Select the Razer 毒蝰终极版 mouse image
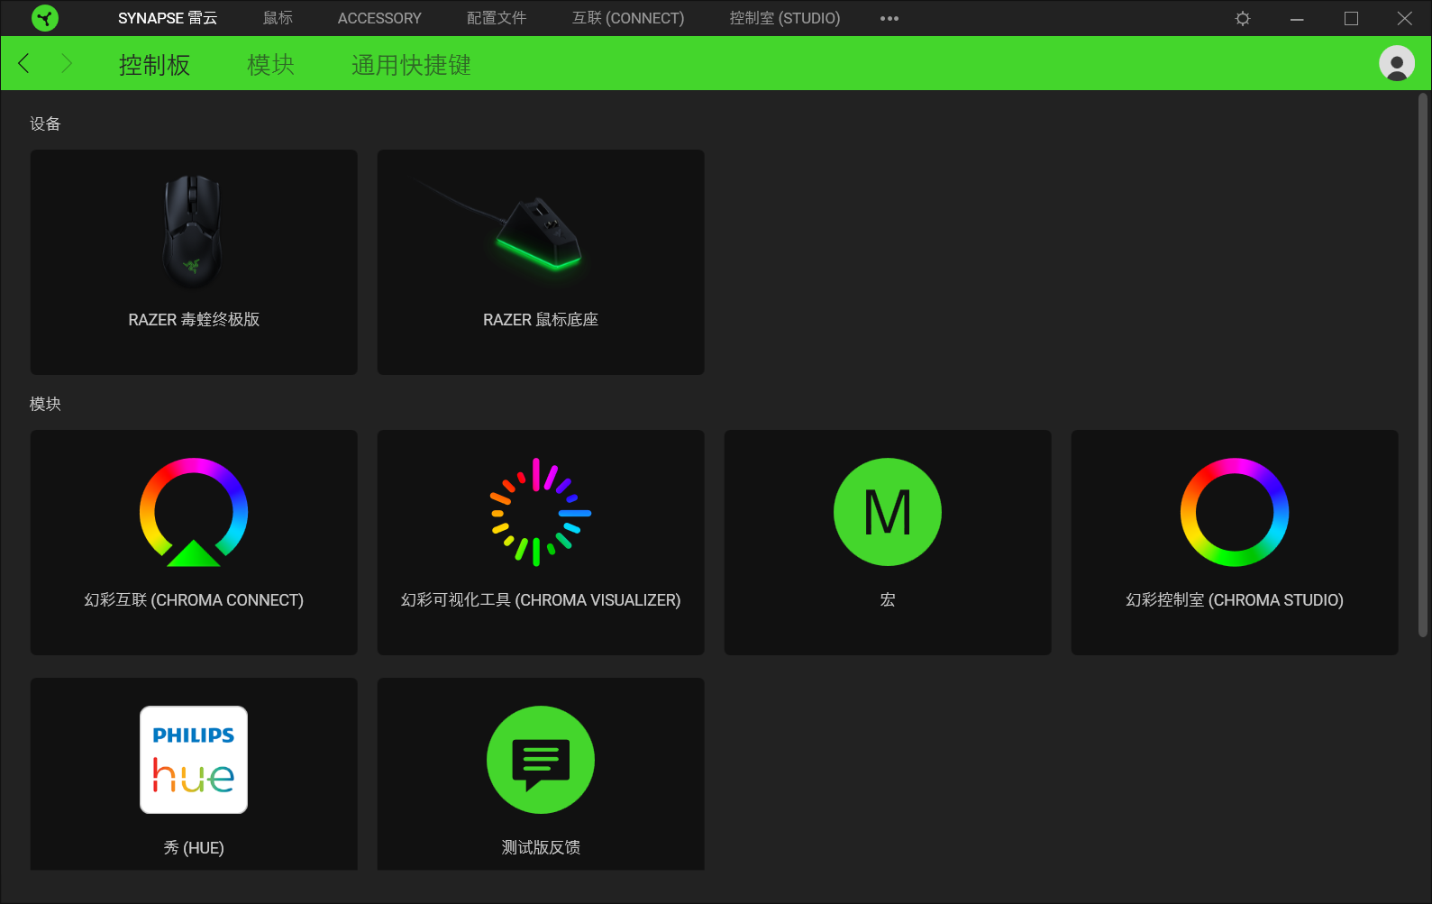The image size is (1432, 904). click(x=192, y=230)
